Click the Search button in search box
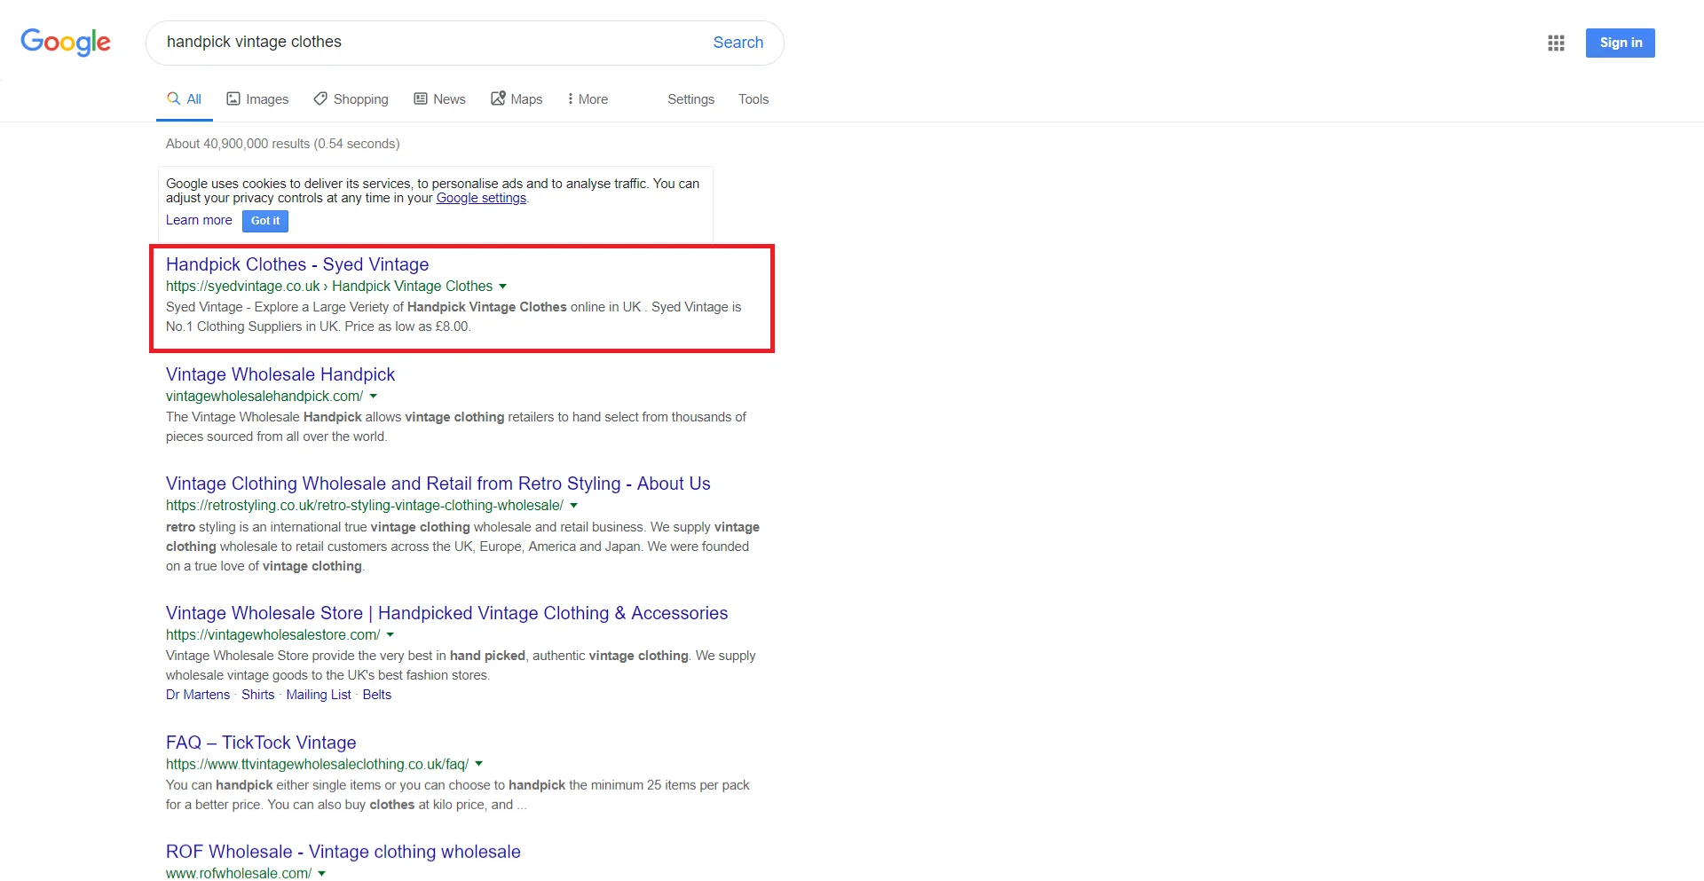Image resolution: width=1704 pixels, height=881 pixels. coord(738,43)
